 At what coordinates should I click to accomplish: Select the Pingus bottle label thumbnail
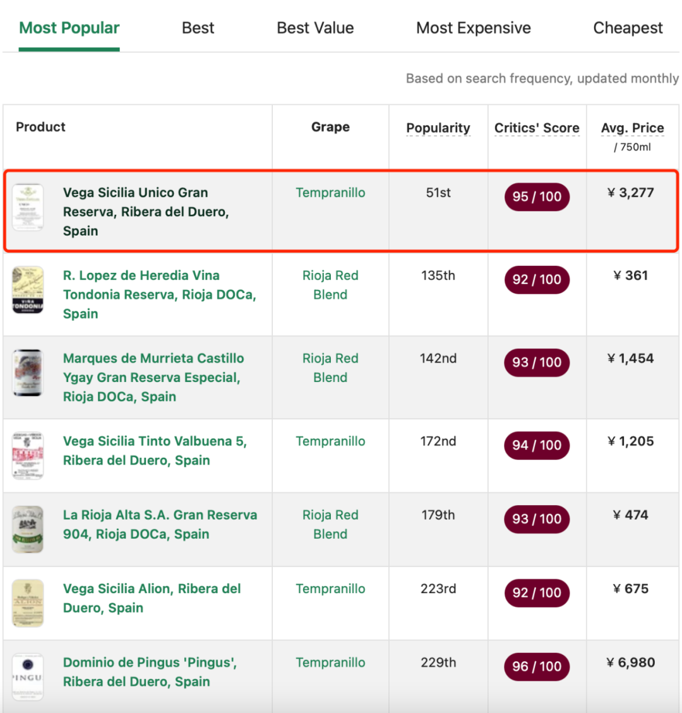(x=28, y=677)
